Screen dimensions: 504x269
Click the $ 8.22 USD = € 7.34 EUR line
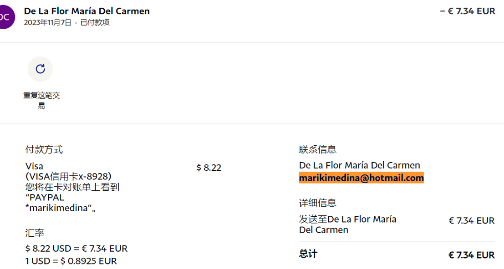coord(76,249)
